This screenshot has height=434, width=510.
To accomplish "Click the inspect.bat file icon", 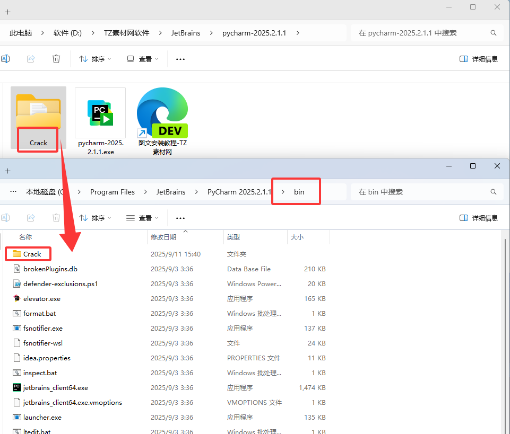I will (x=17, y=373).
